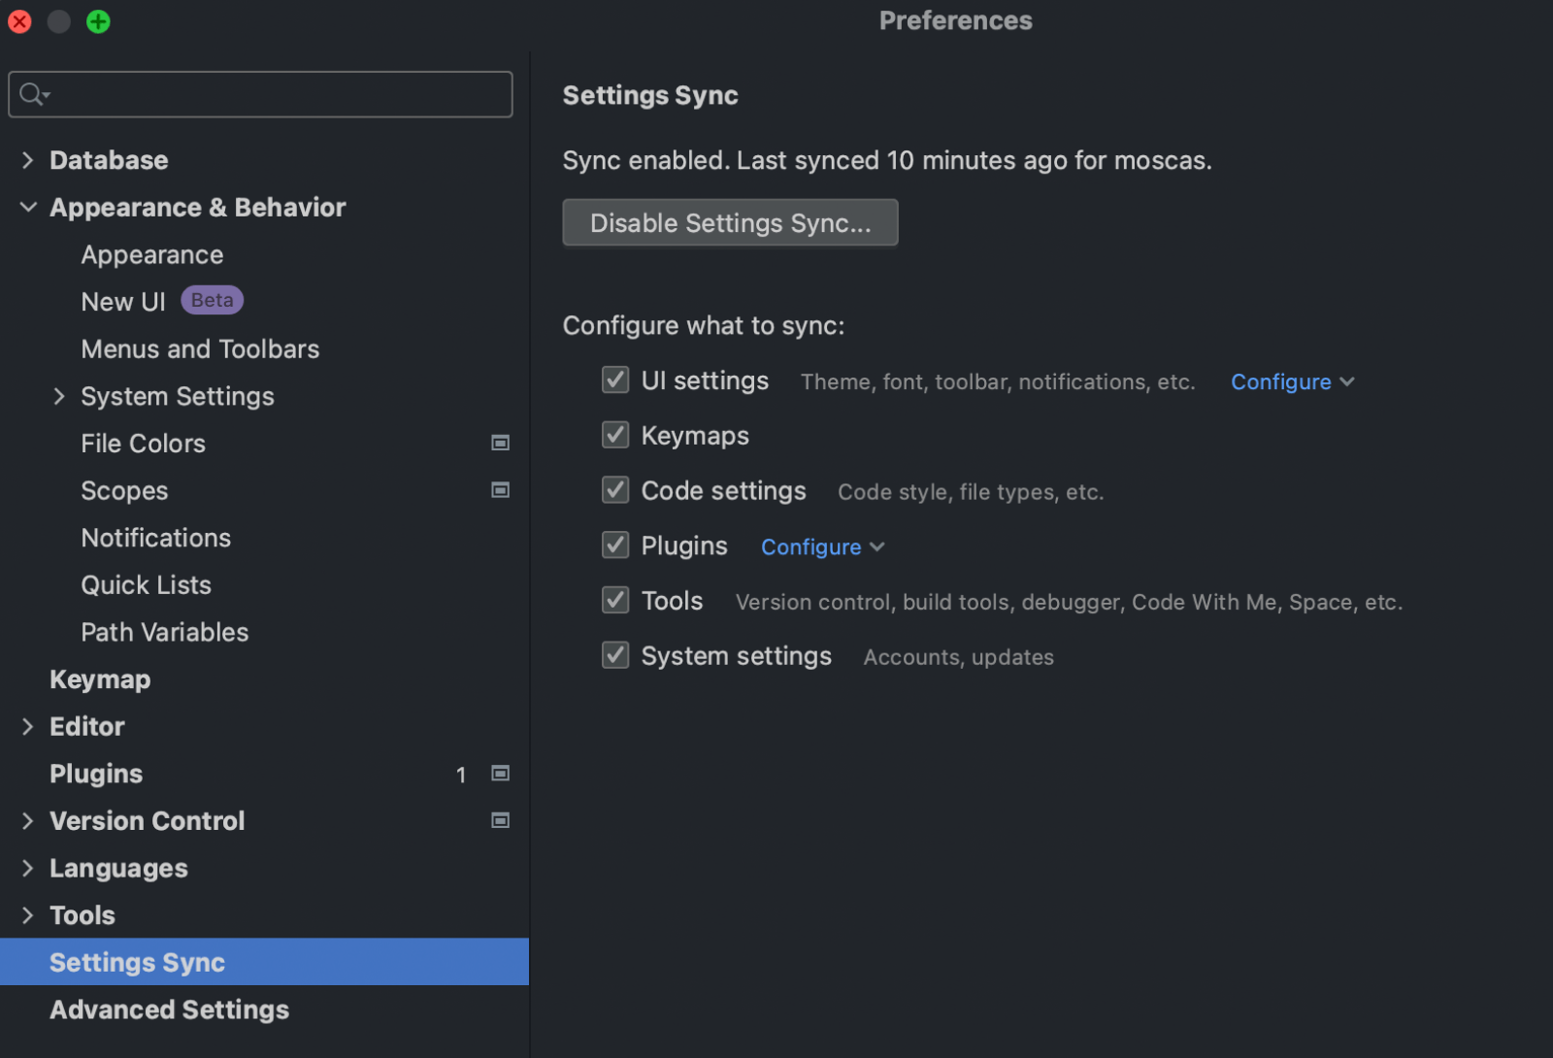Select Keymap in the settings tree

[100, 679]
